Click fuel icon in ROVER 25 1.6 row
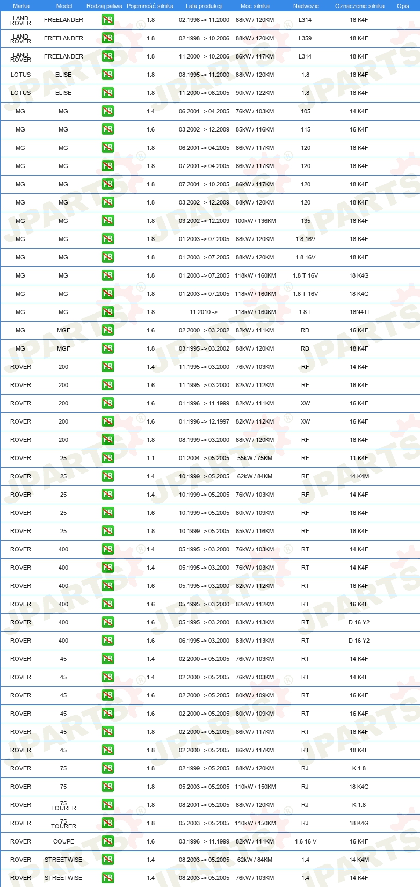420x887 pixels. 108,513
